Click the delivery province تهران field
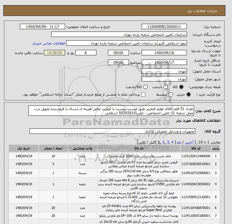This screenshot has width=232, height=224. [x=164, y=71]
